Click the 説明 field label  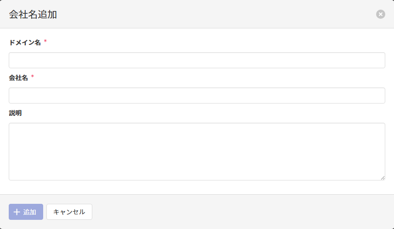point(15,113)
